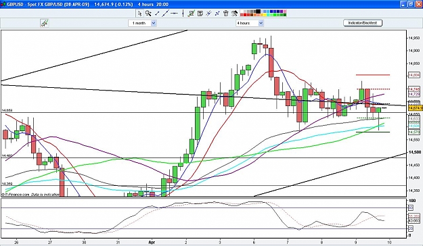423x246 pixels.
Task: Click the 14,804 resistance price label
Action: (x=414, y=75)
